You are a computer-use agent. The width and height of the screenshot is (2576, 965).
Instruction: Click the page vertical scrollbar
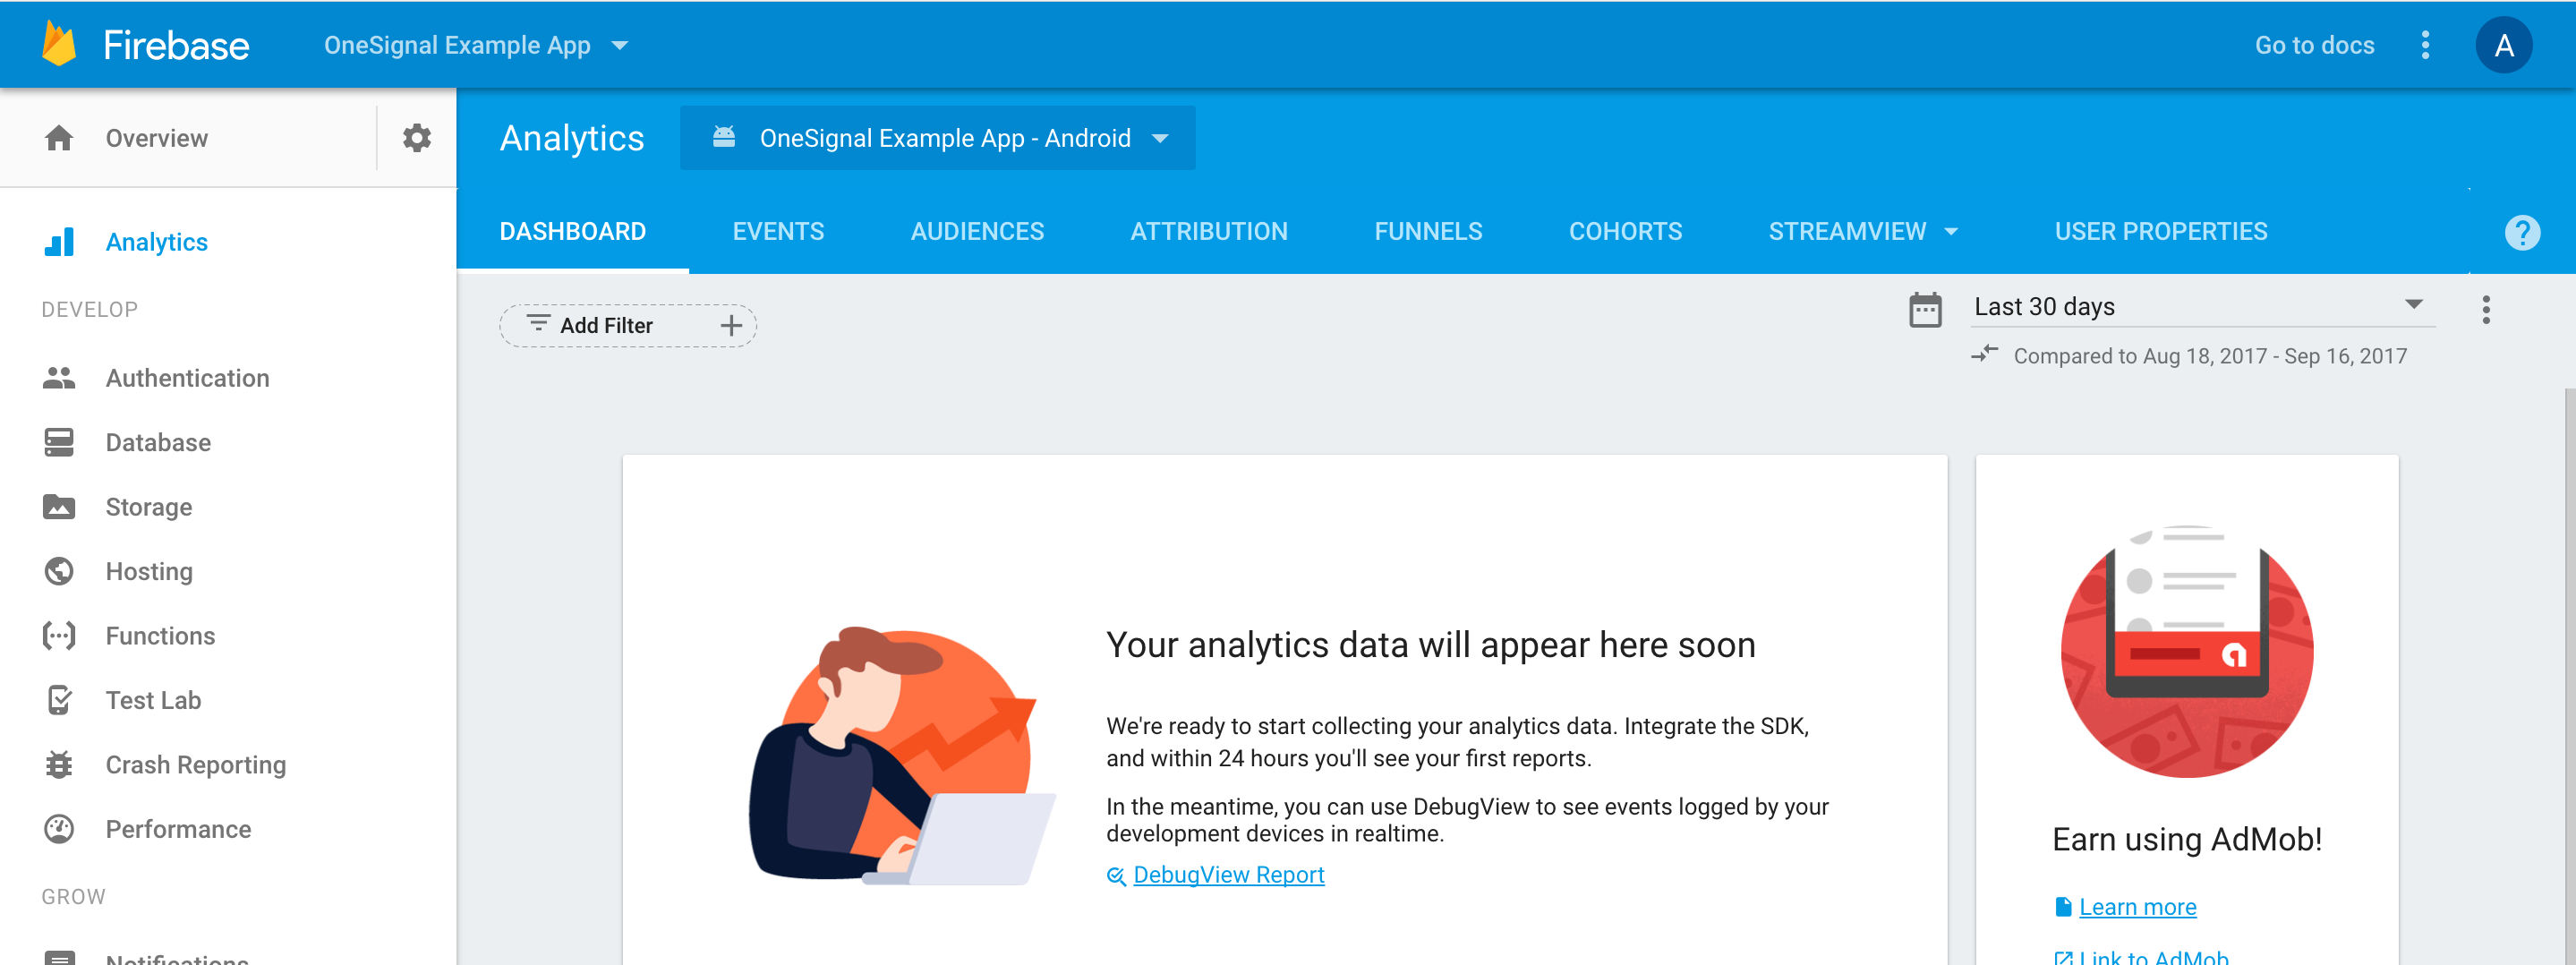pyautogui.click(x=2569, y=676)
